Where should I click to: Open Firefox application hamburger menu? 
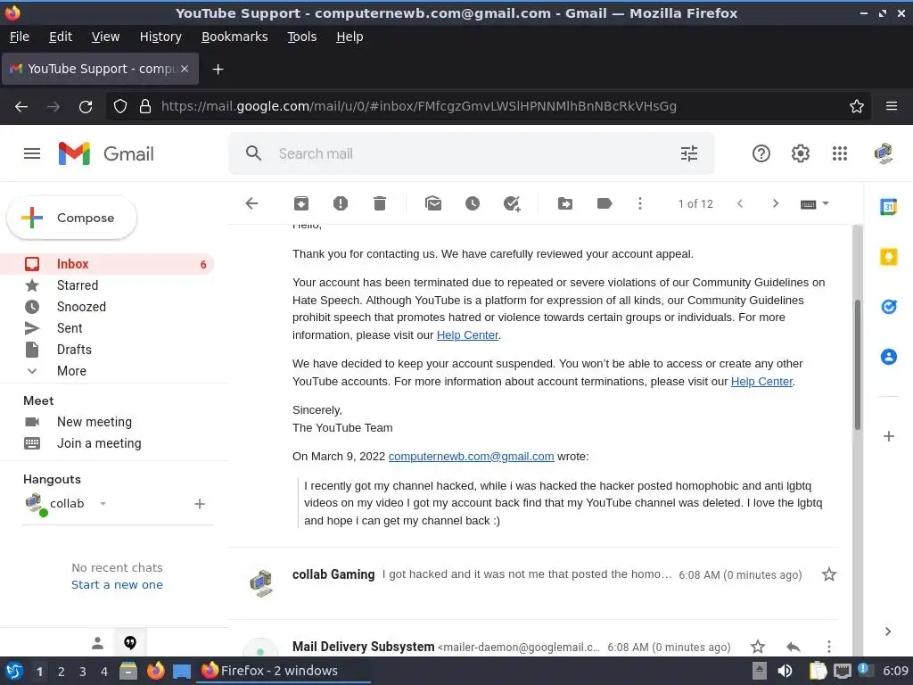(x=892, y=106)
